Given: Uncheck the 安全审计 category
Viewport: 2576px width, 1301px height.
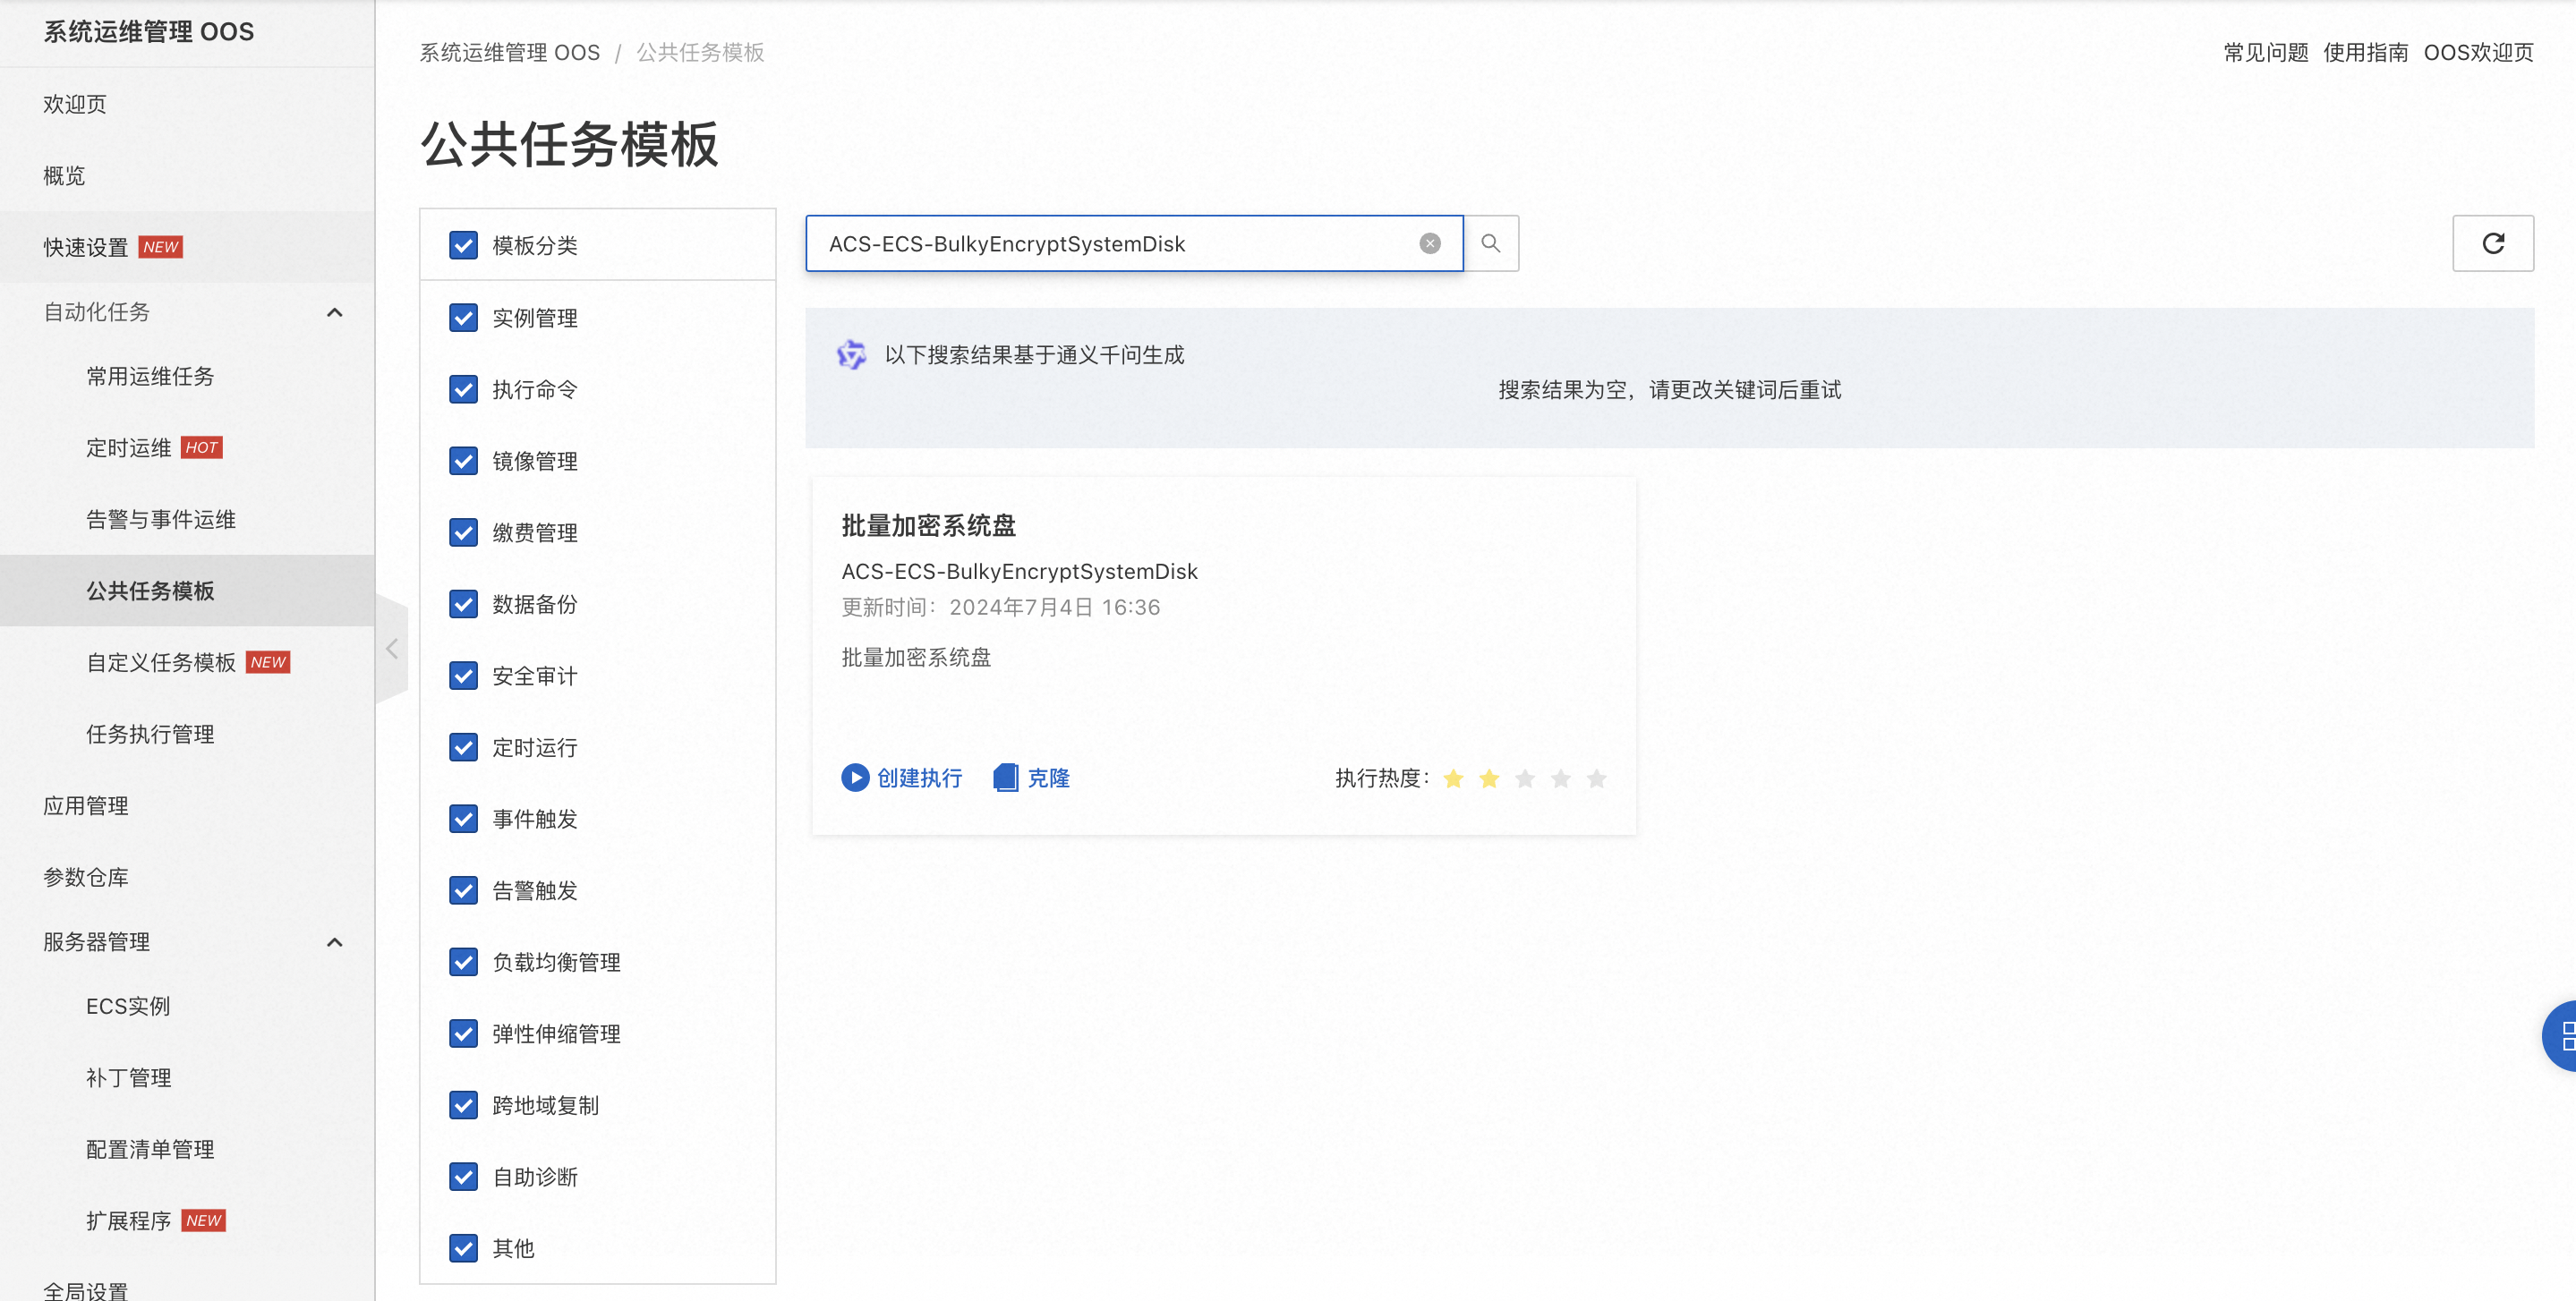Looking at the screenshot, I should click(463, 676).
